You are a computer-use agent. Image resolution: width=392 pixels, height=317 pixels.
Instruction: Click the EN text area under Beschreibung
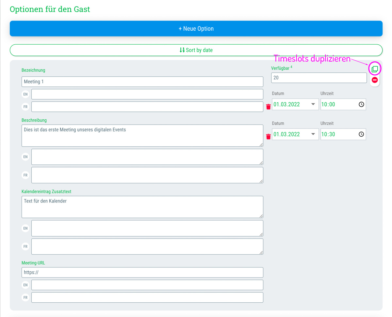pyautogui.click(x=147, y=157)
